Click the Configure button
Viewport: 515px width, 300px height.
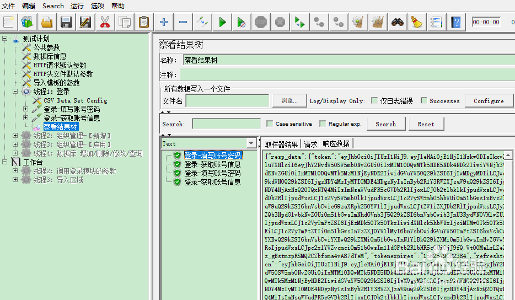[489, 101]
